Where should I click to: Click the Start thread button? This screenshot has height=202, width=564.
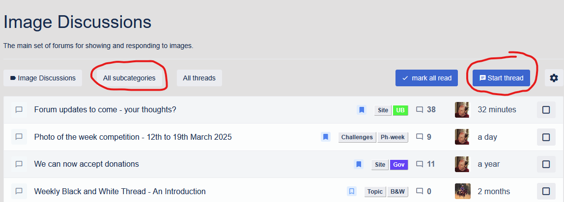pyautogui.click(x=501, y=78)
